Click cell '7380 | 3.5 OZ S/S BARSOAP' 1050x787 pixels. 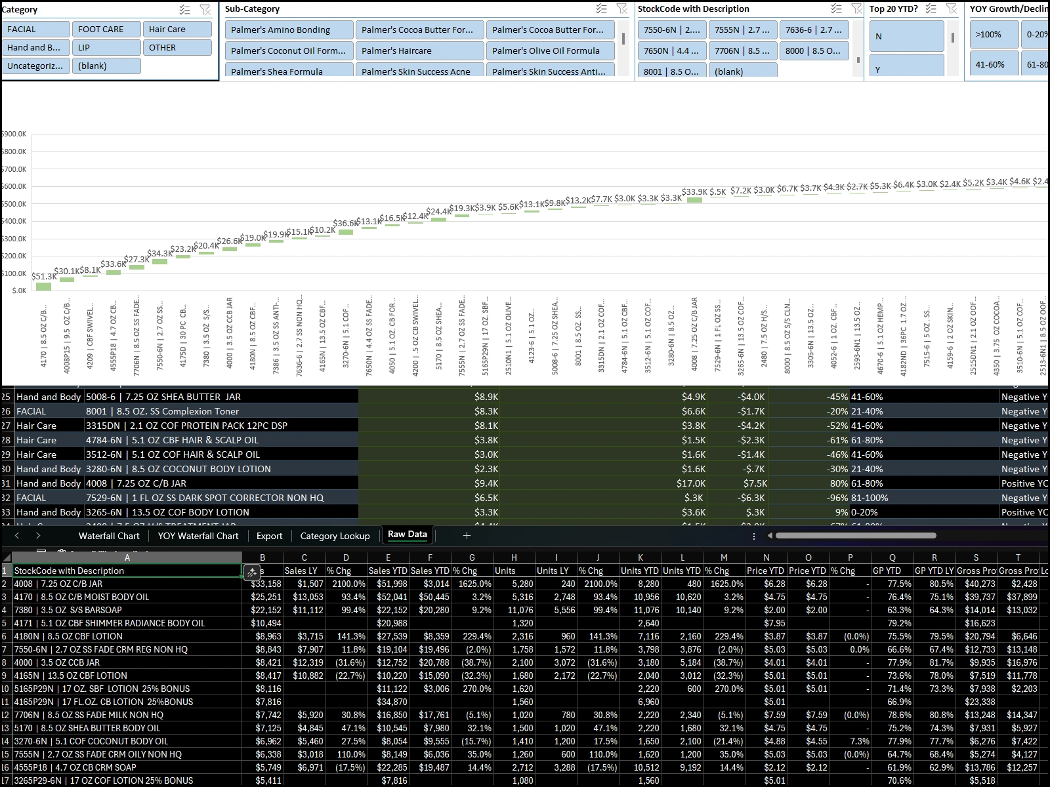[127, 610]
